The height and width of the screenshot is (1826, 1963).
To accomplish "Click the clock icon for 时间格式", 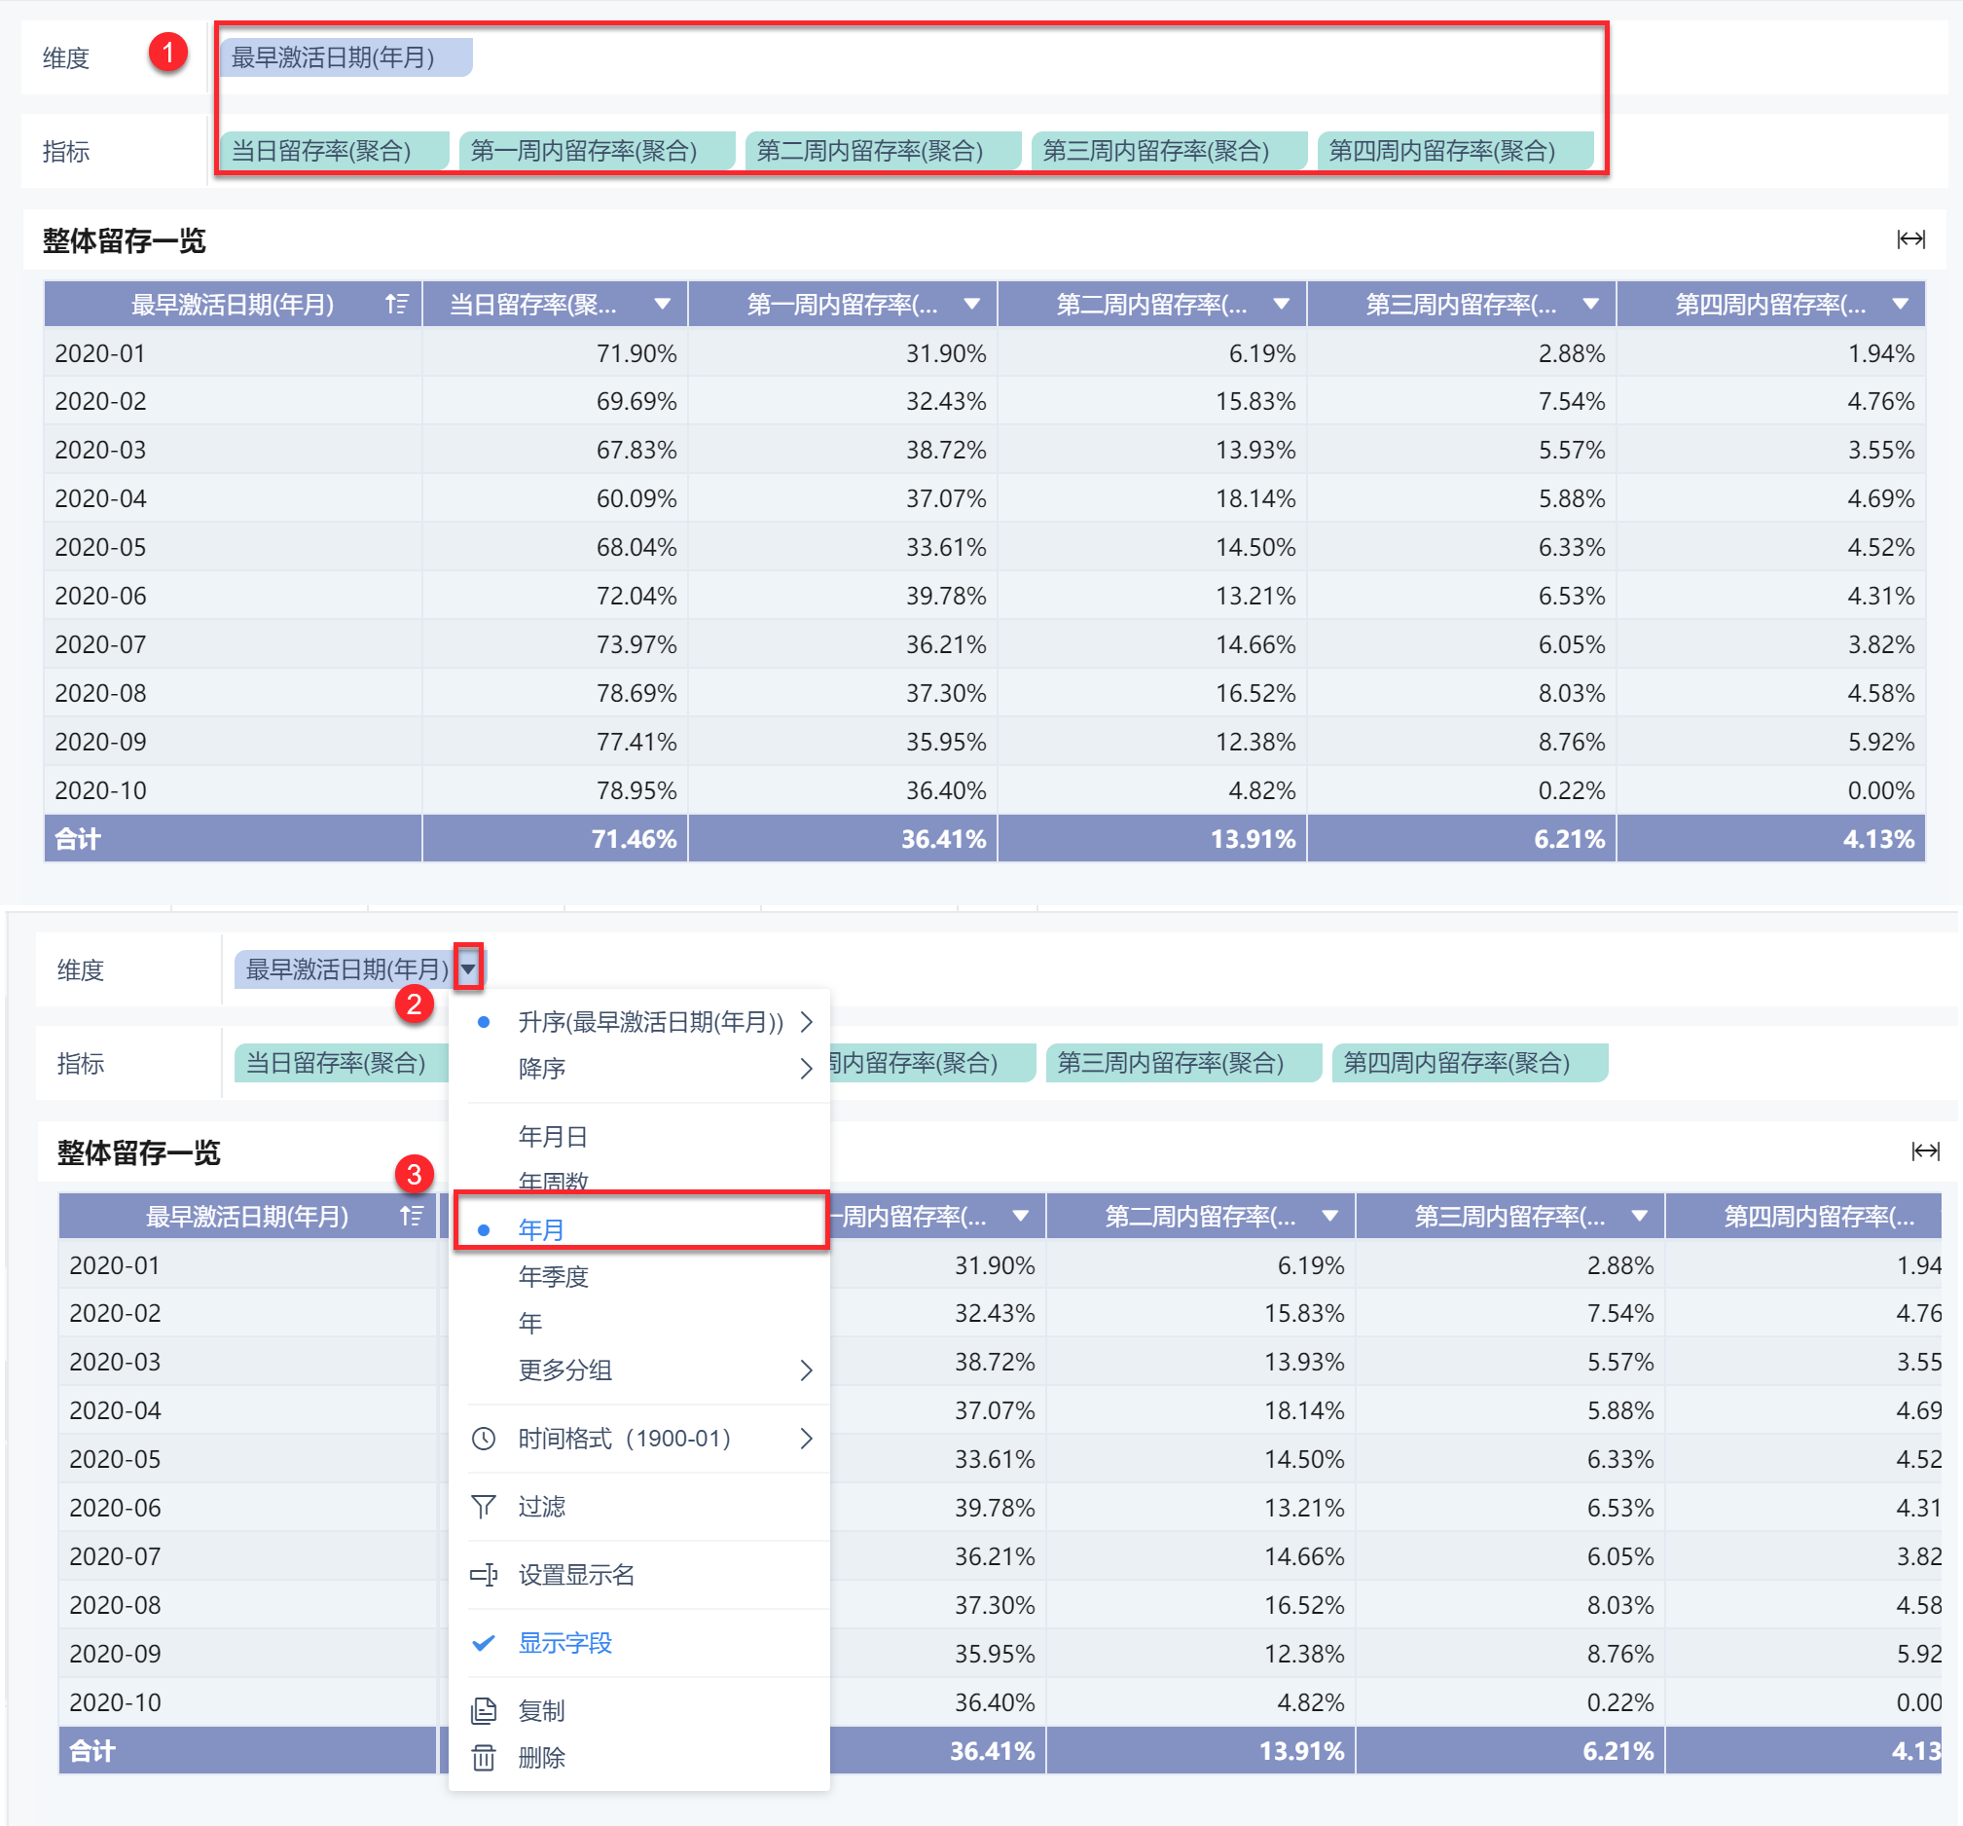I will pyautogui.click(x=483, y=1438).
